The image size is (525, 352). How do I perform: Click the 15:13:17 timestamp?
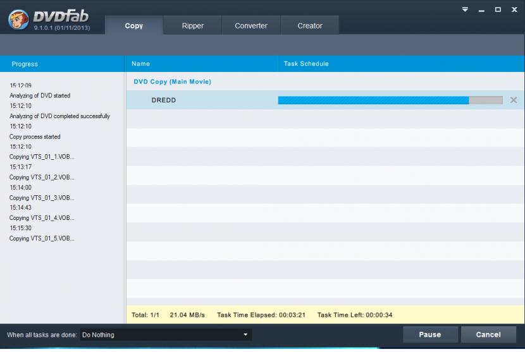(x=20, y=167)
